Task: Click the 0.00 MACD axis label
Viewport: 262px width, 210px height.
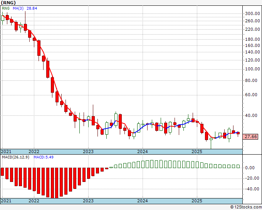Action: pyautogui.click(x=254, y=168)
